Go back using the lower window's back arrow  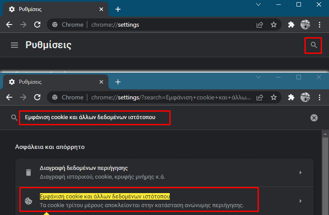pyautogui.click(x=9, y=97)
